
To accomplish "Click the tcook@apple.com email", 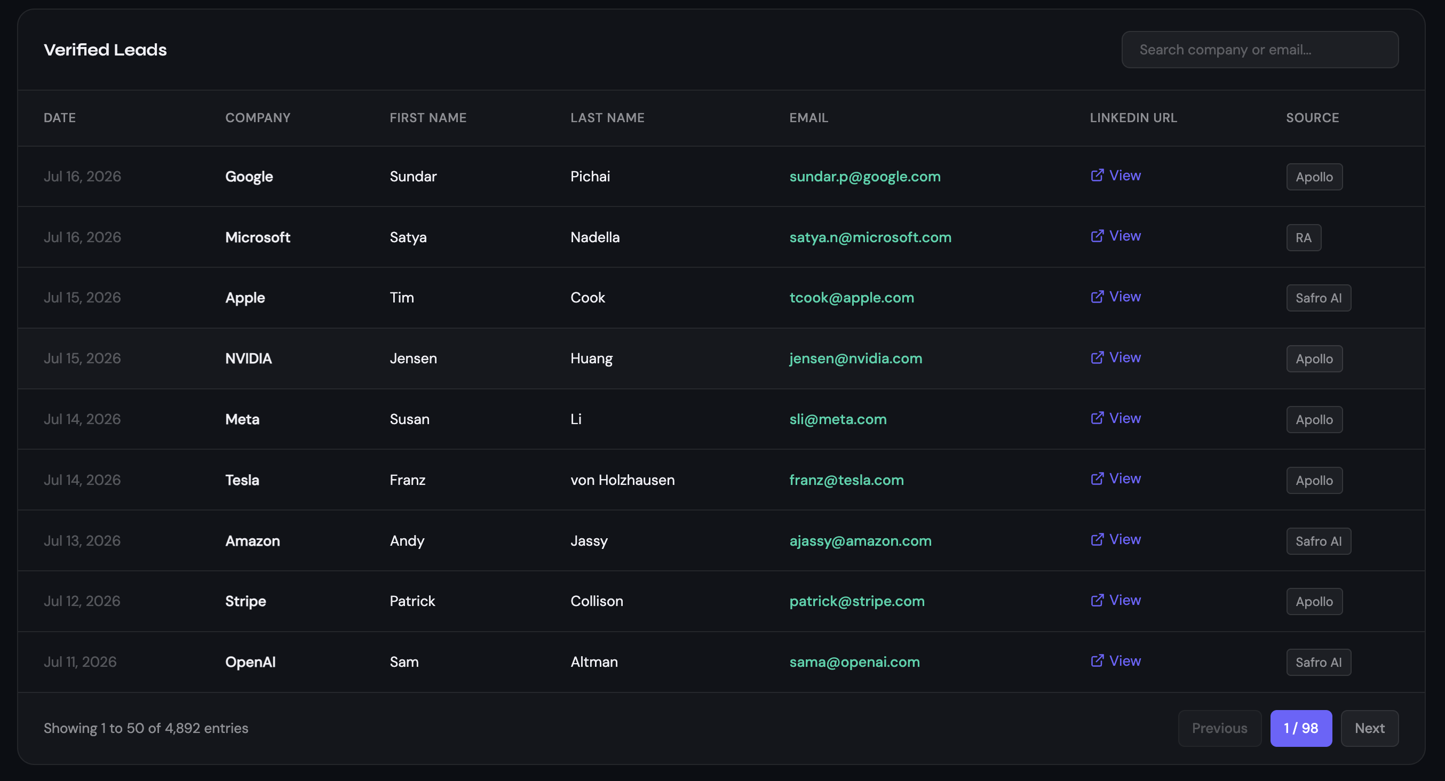I will (x=852, y=298).
